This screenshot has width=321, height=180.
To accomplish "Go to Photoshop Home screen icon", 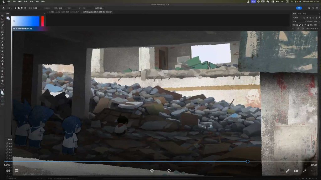I will point(3,8).
